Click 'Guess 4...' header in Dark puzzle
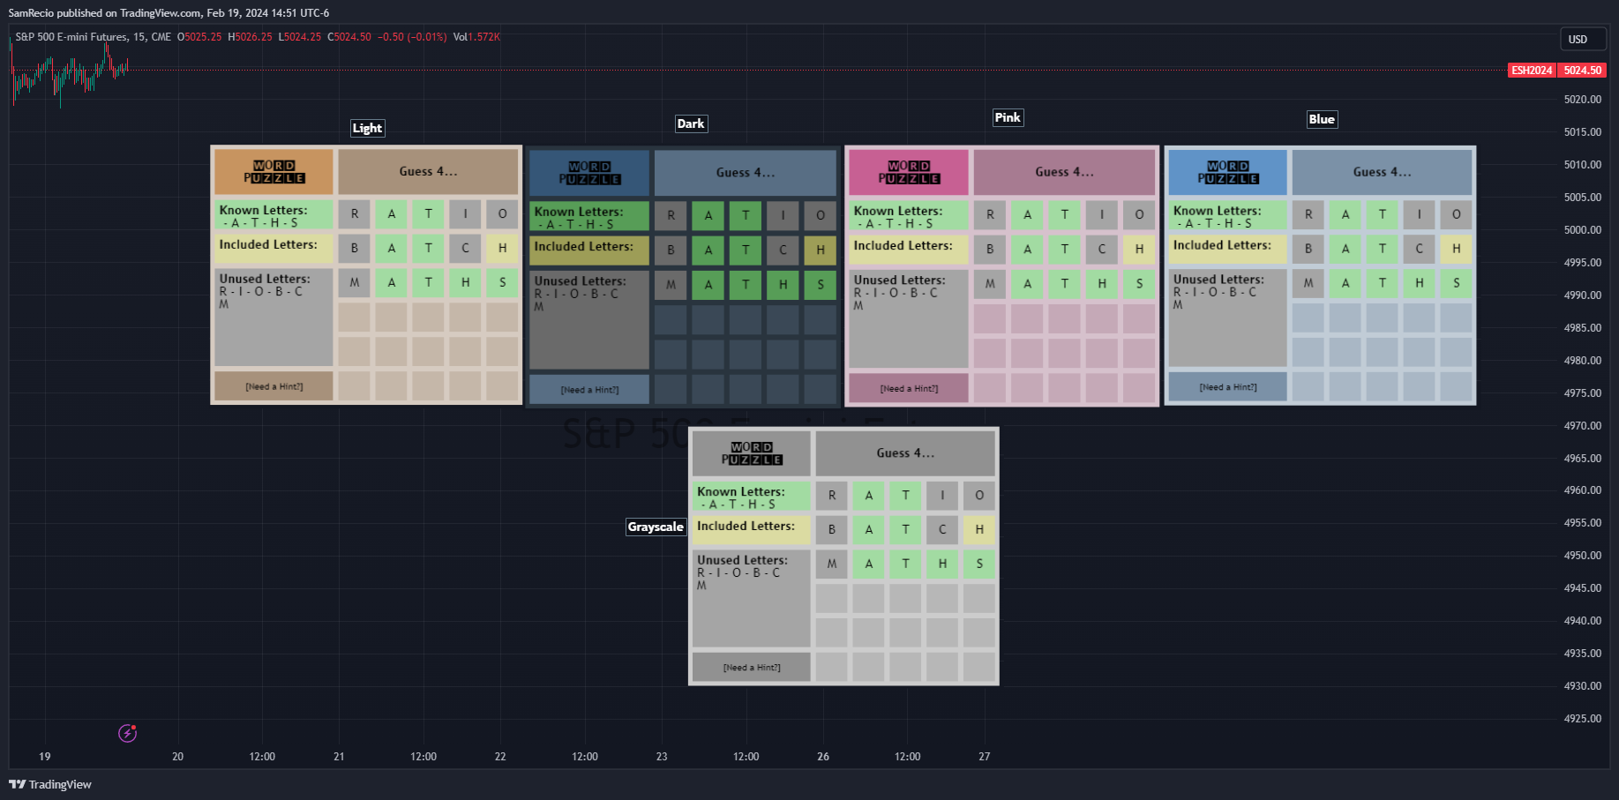1619x800 pixels. [746, 173]
